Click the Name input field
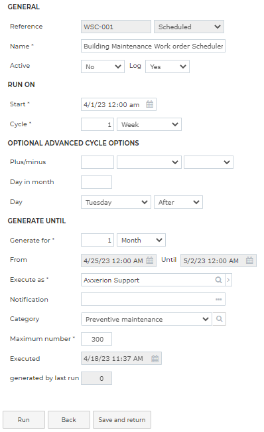Image resolution: width=264 pixels, height=432 pixels. [x=153, y=46]
